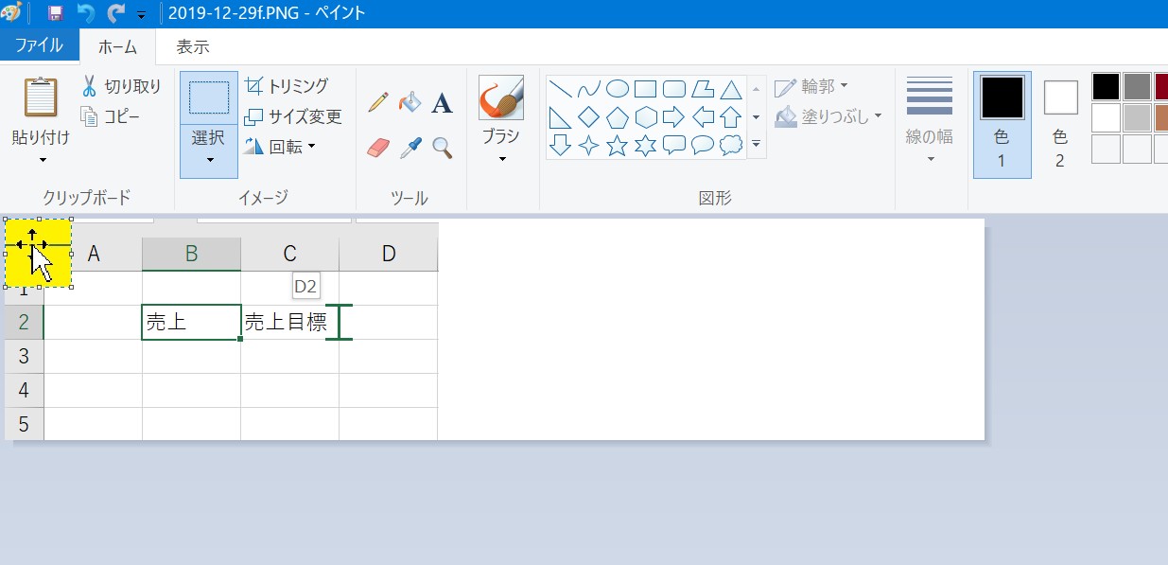The height and width of the screenshot is (565, 1168).
Task: Choose the Diamond shape
Action: tap(589, 117)
